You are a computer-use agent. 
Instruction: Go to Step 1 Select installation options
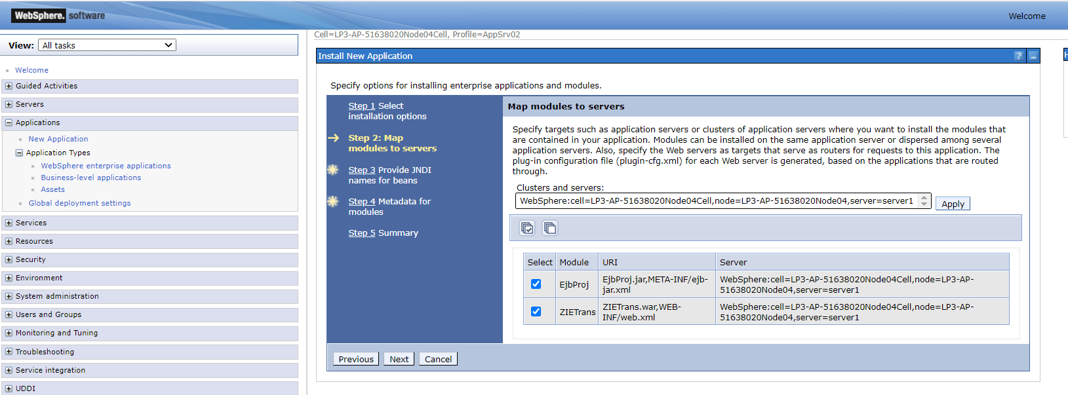tap(362, 105)
